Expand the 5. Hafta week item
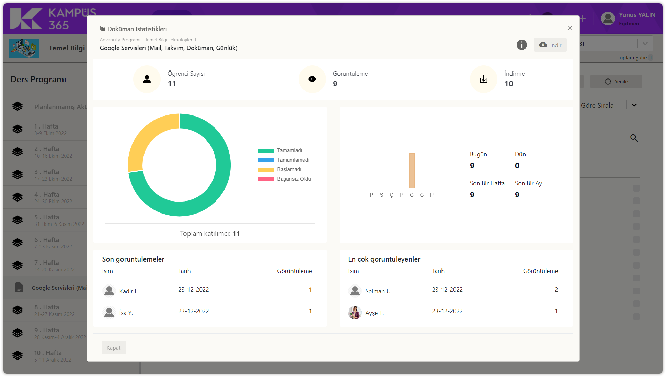The height and width of the screenshot is (377, 666). [47, 220]
